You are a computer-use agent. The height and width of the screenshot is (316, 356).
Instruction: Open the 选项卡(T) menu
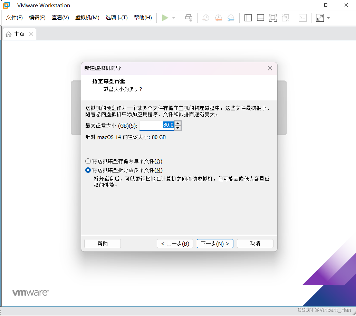tap(116, 18)
